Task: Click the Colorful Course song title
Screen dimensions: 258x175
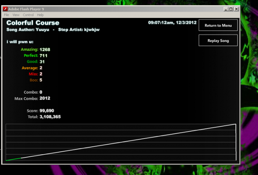Action: (x=33, y=23)
